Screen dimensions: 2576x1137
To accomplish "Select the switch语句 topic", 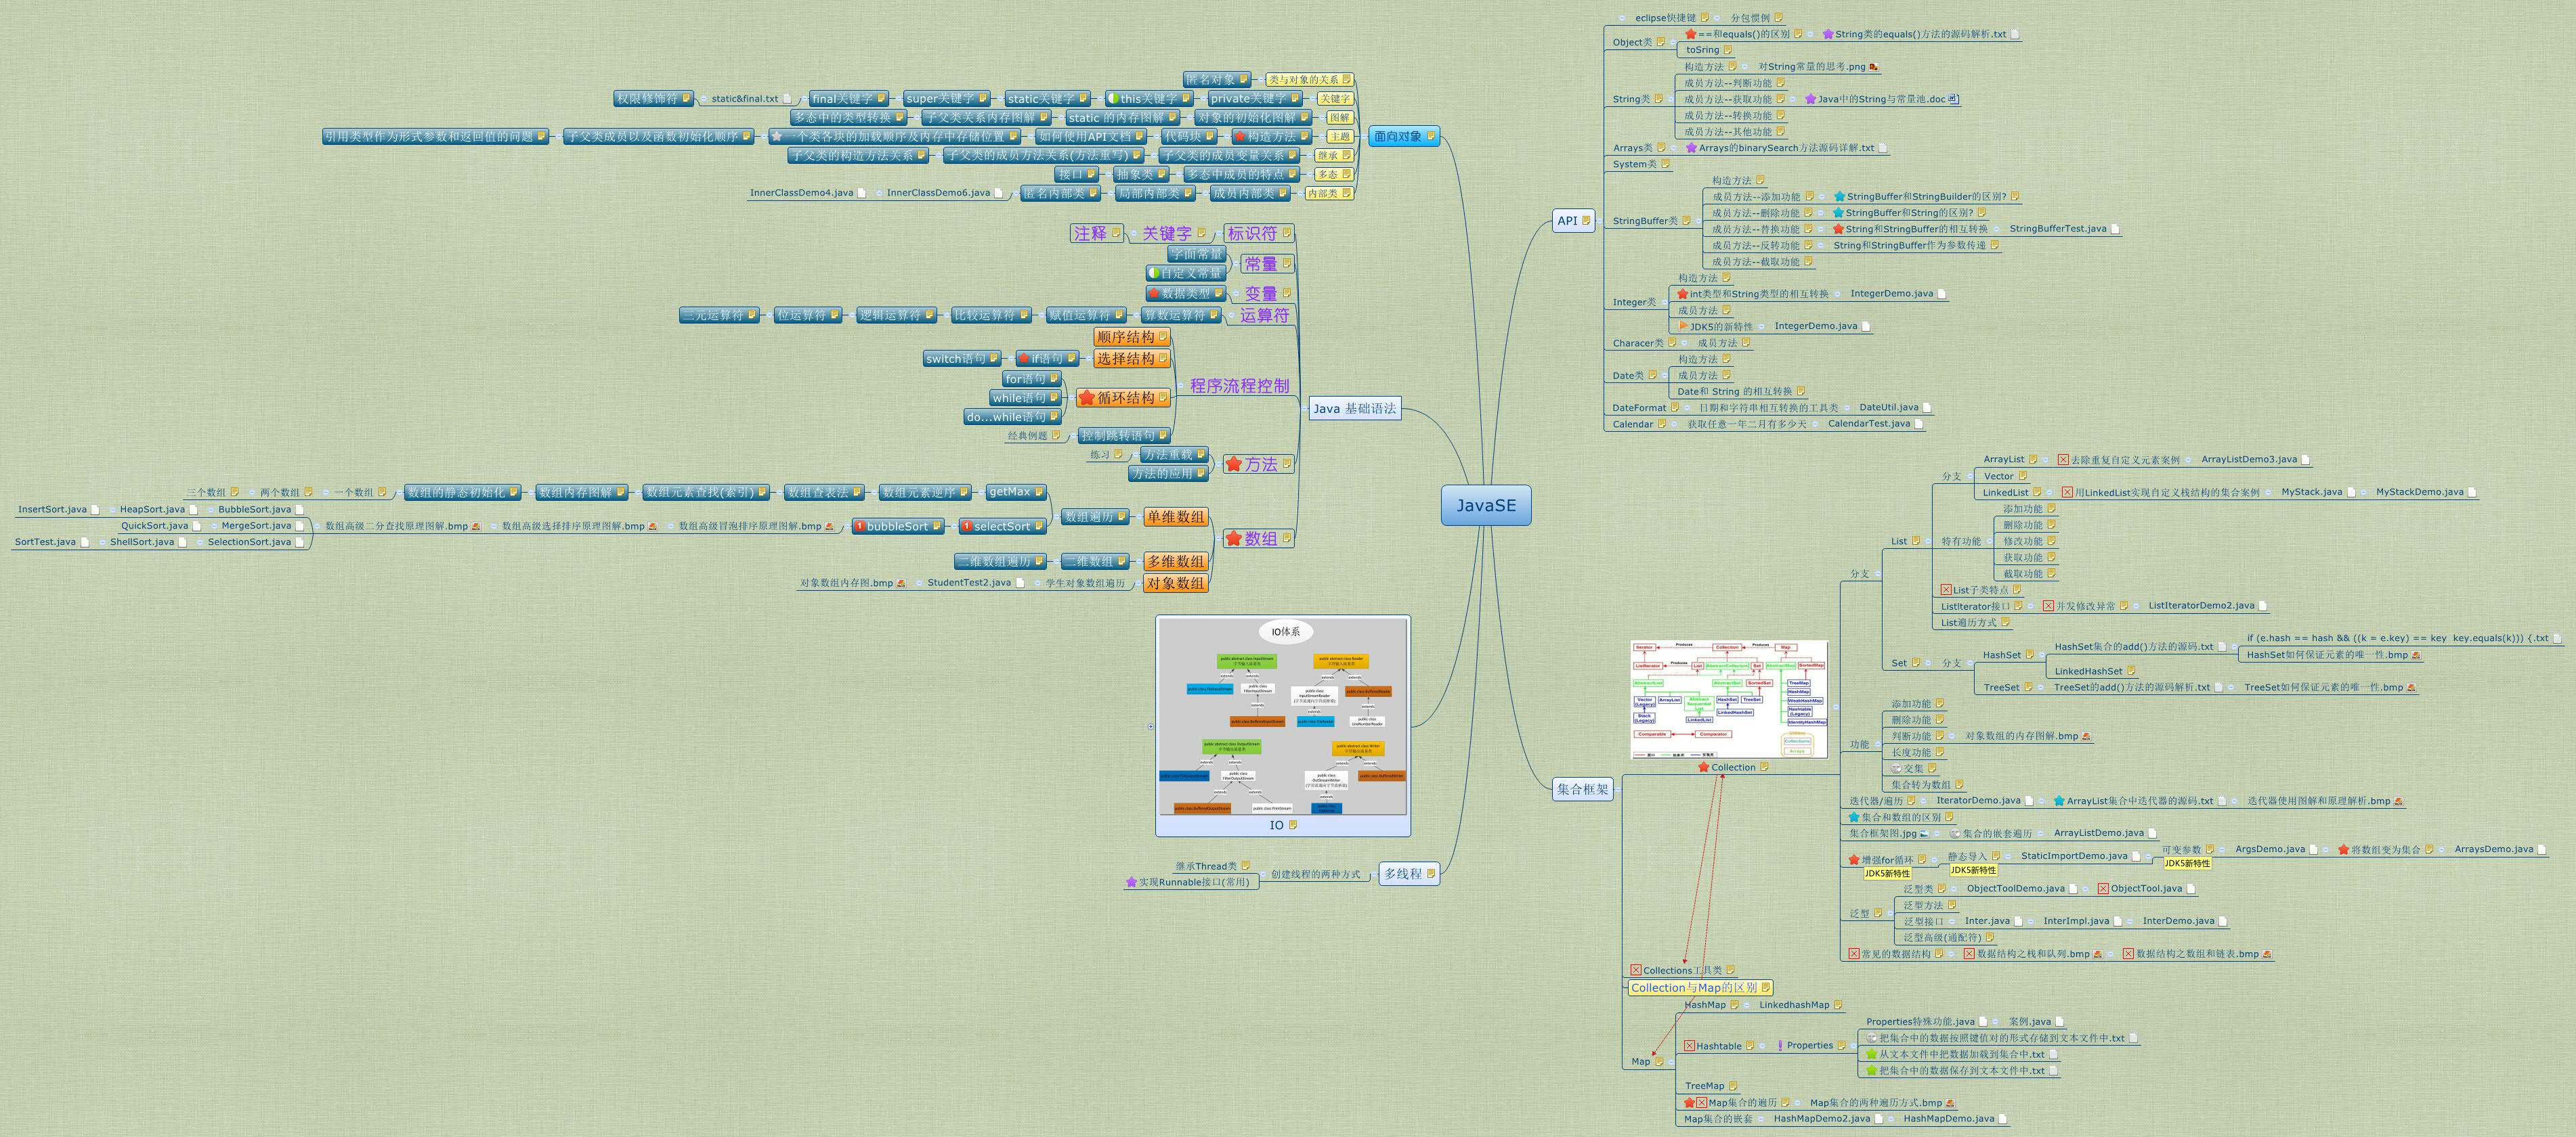I will click(x=961, y=359).
